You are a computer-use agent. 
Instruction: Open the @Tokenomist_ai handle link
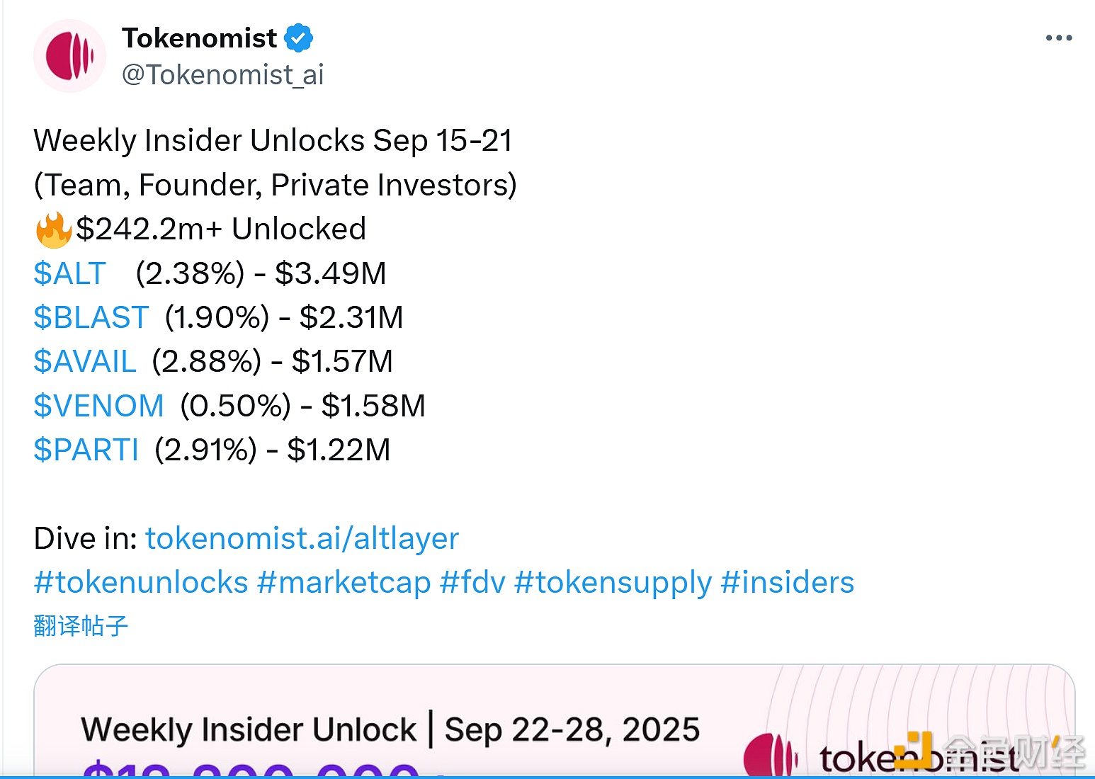[222, 74]
